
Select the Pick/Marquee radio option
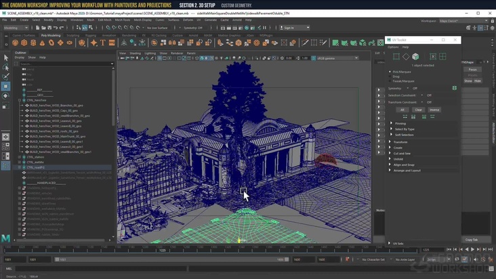(x=390, y=72)
